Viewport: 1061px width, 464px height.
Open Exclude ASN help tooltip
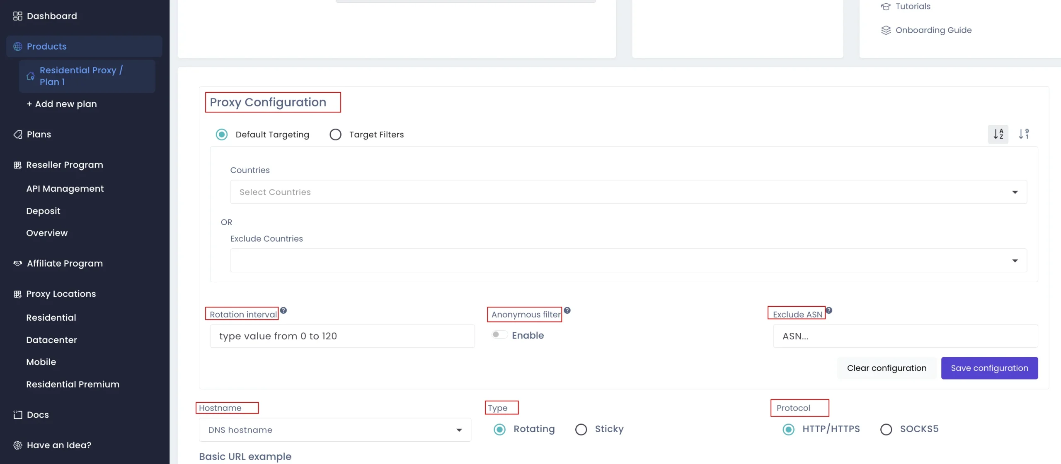pyautogui.click(x=829, y=310)
